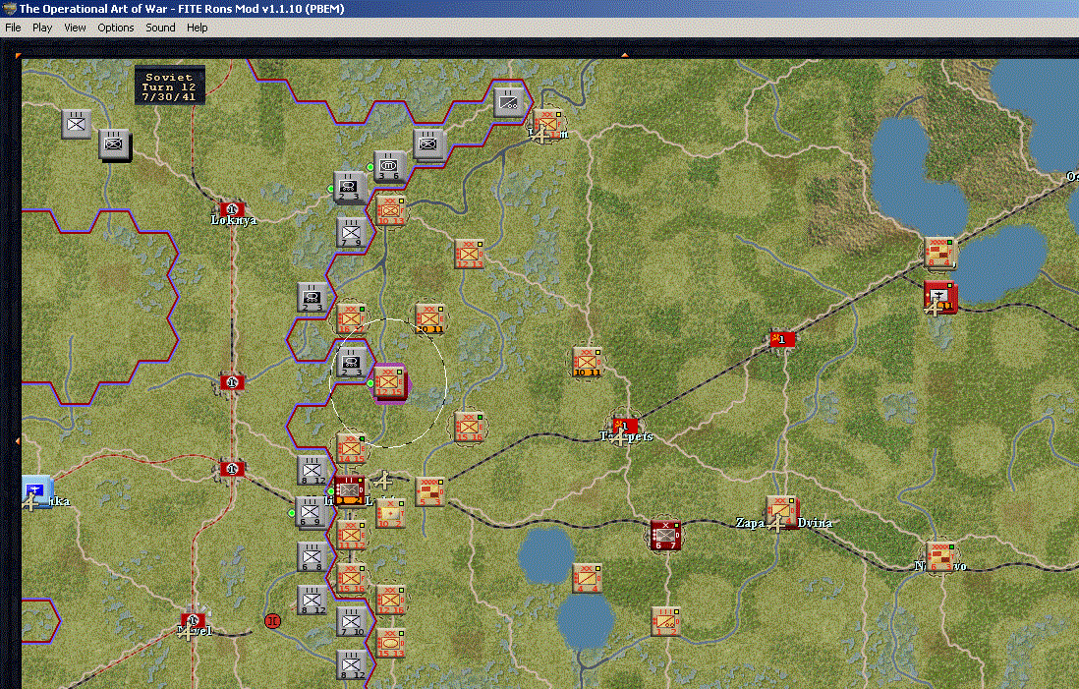Select the German 6-8 infantry regiment
This screenshot has width=1079, height=689.
pyautogui.click(x=312, y=557)
